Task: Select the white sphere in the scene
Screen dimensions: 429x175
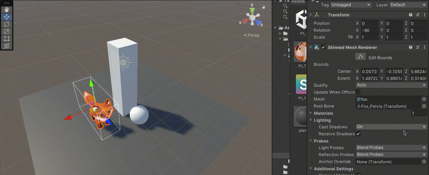Action: coord(139,115)
